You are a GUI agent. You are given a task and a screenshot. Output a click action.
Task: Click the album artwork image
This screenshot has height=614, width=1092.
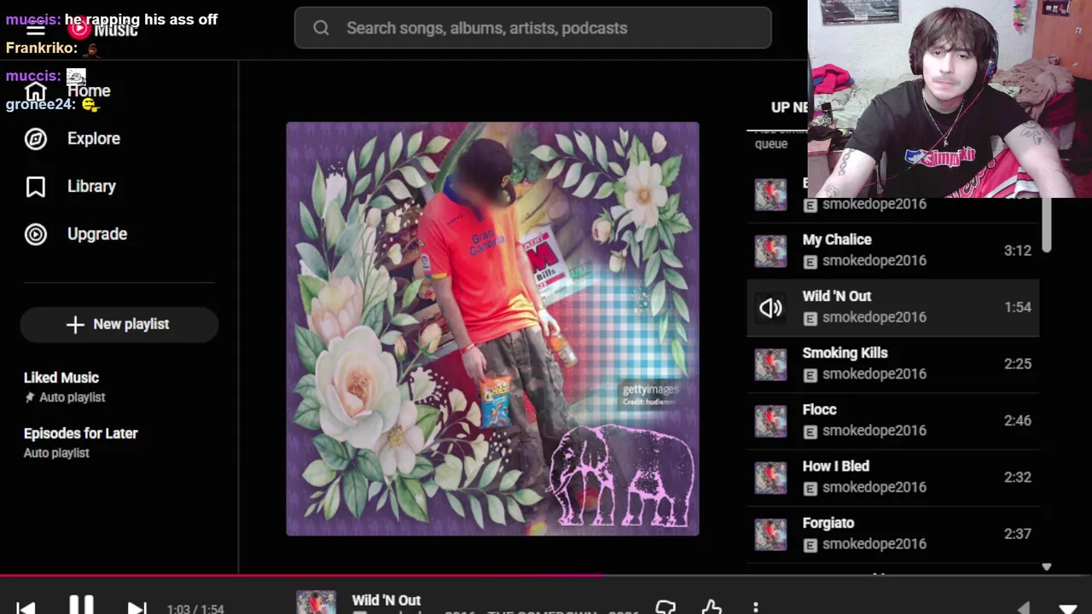pos(492,328)
